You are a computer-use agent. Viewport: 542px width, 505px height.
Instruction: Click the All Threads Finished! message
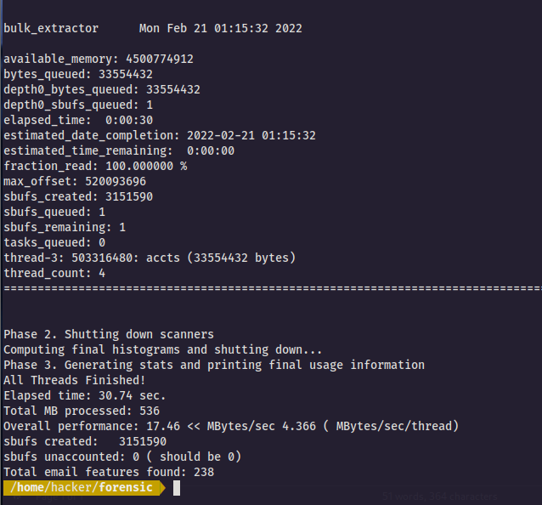[x=74, y=380]
